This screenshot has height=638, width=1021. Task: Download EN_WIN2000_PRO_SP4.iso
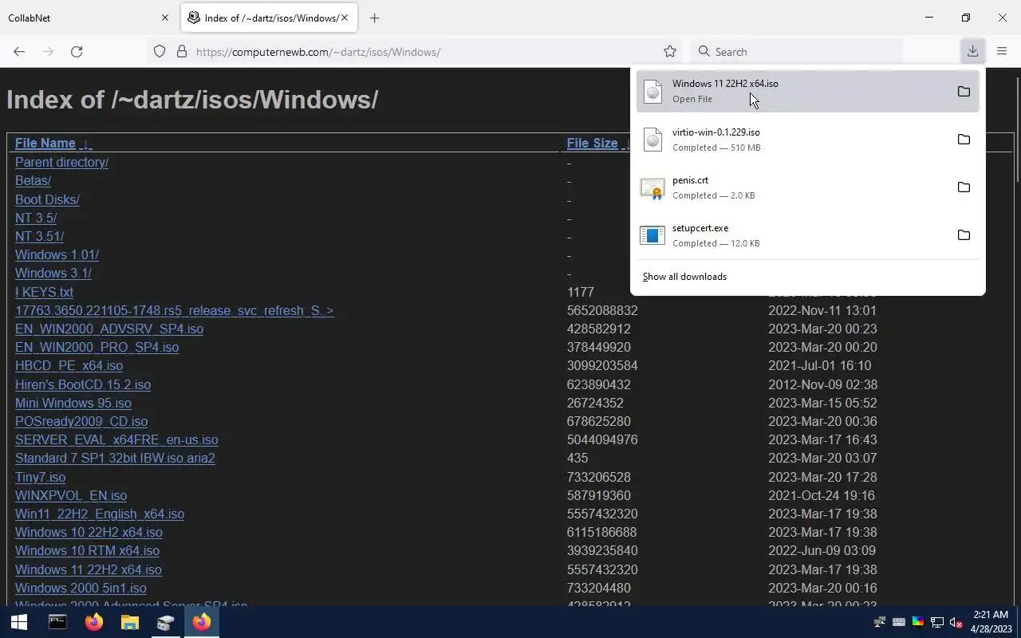(x=97, y=347)
